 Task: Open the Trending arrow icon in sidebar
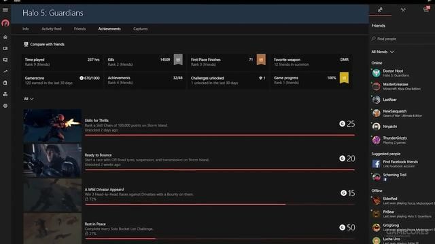coord(5,71)
